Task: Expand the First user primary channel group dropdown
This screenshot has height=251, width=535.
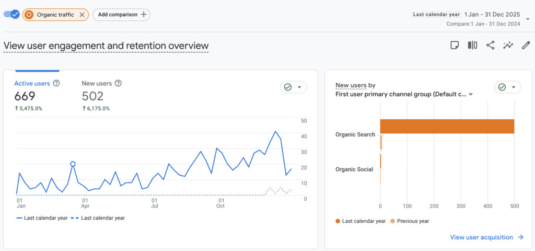Action: pos(471,95)
